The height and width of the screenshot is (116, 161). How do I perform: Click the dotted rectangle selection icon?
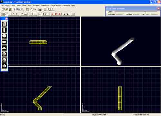click(22, 14)
